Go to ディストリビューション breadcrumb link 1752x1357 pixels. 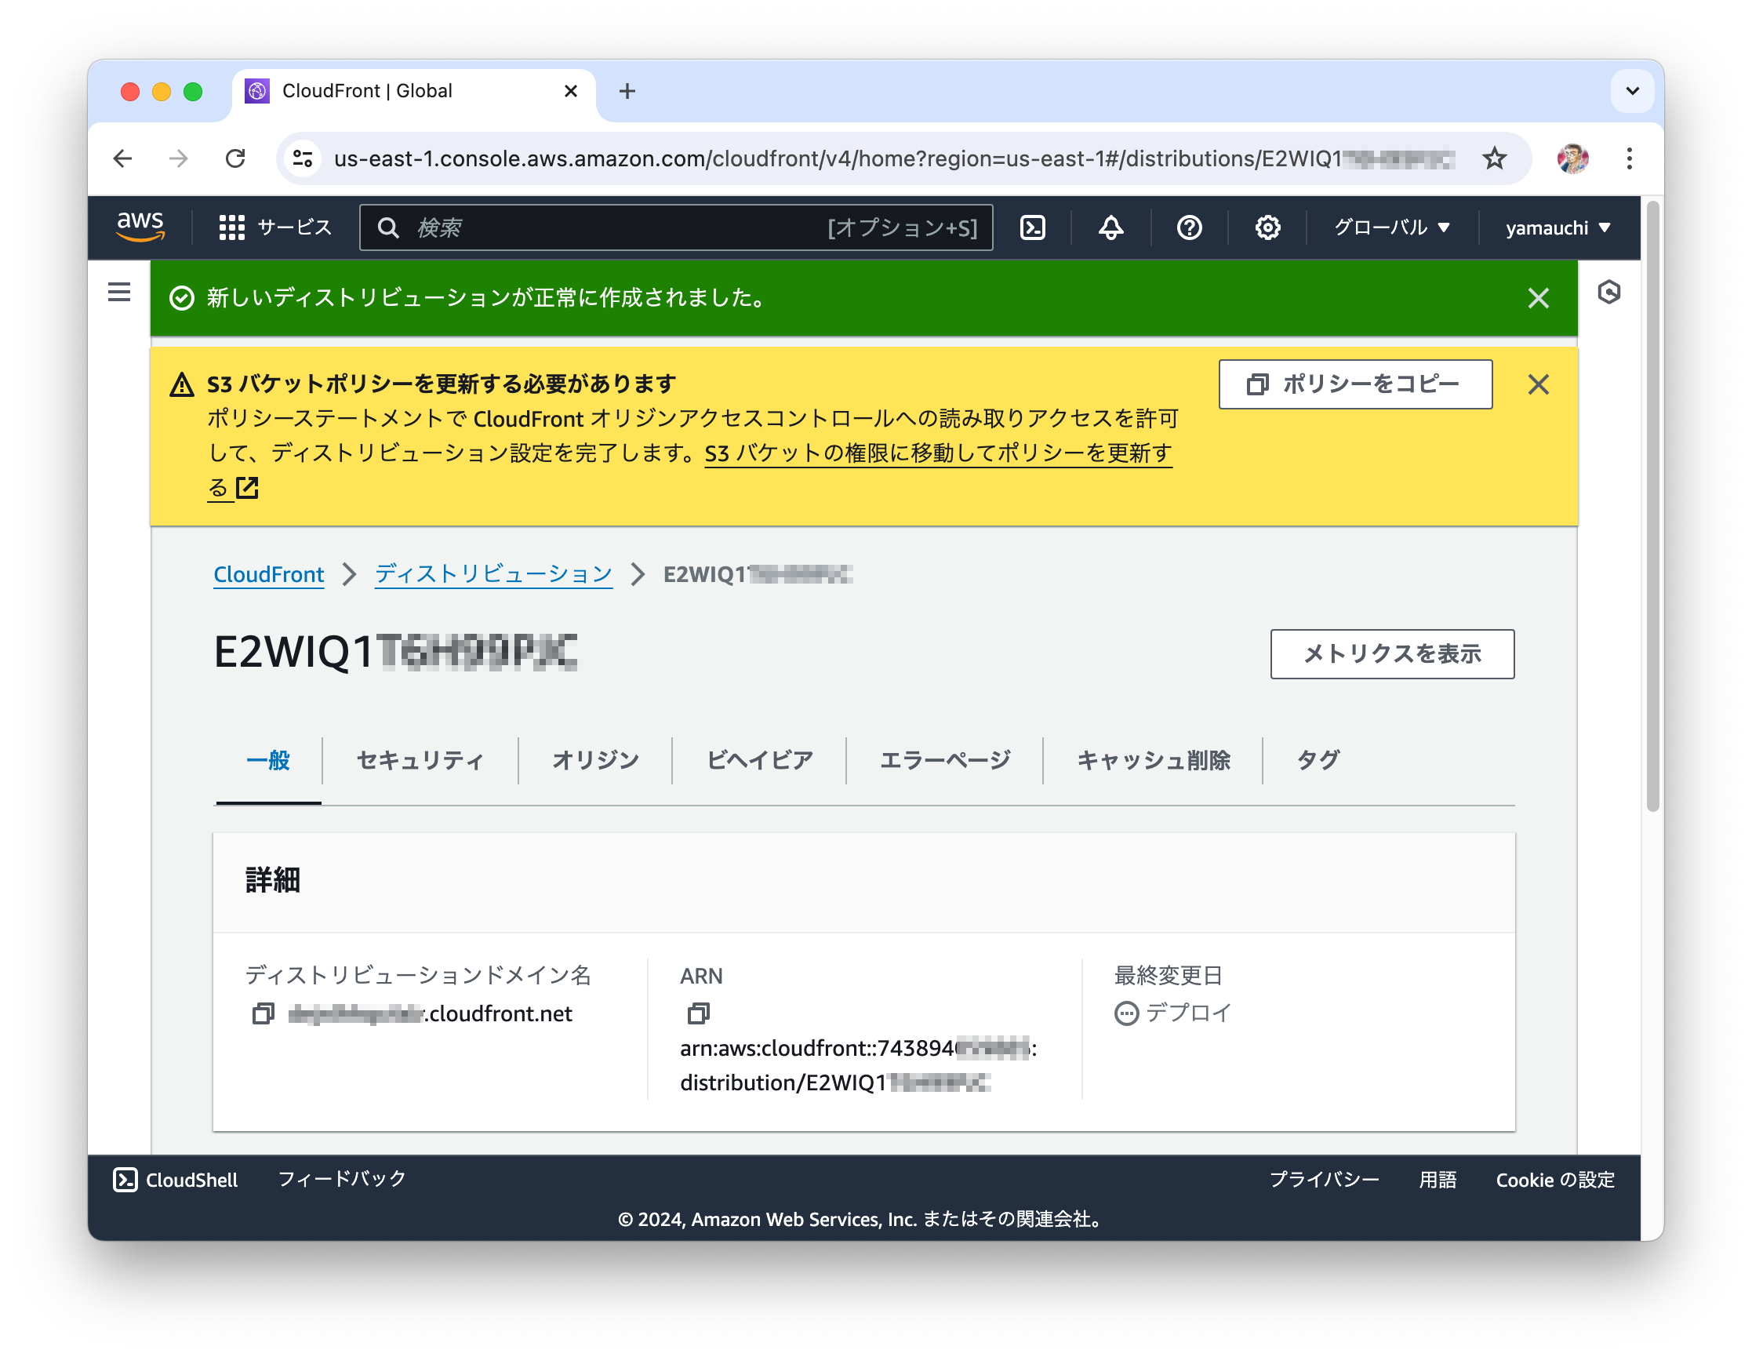[493, 575]
